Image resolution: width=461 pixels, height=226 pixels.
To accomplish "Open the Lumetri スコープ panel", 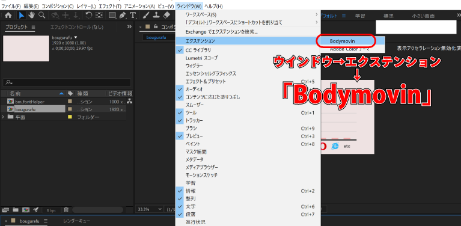I will click(x=248, y=58).
